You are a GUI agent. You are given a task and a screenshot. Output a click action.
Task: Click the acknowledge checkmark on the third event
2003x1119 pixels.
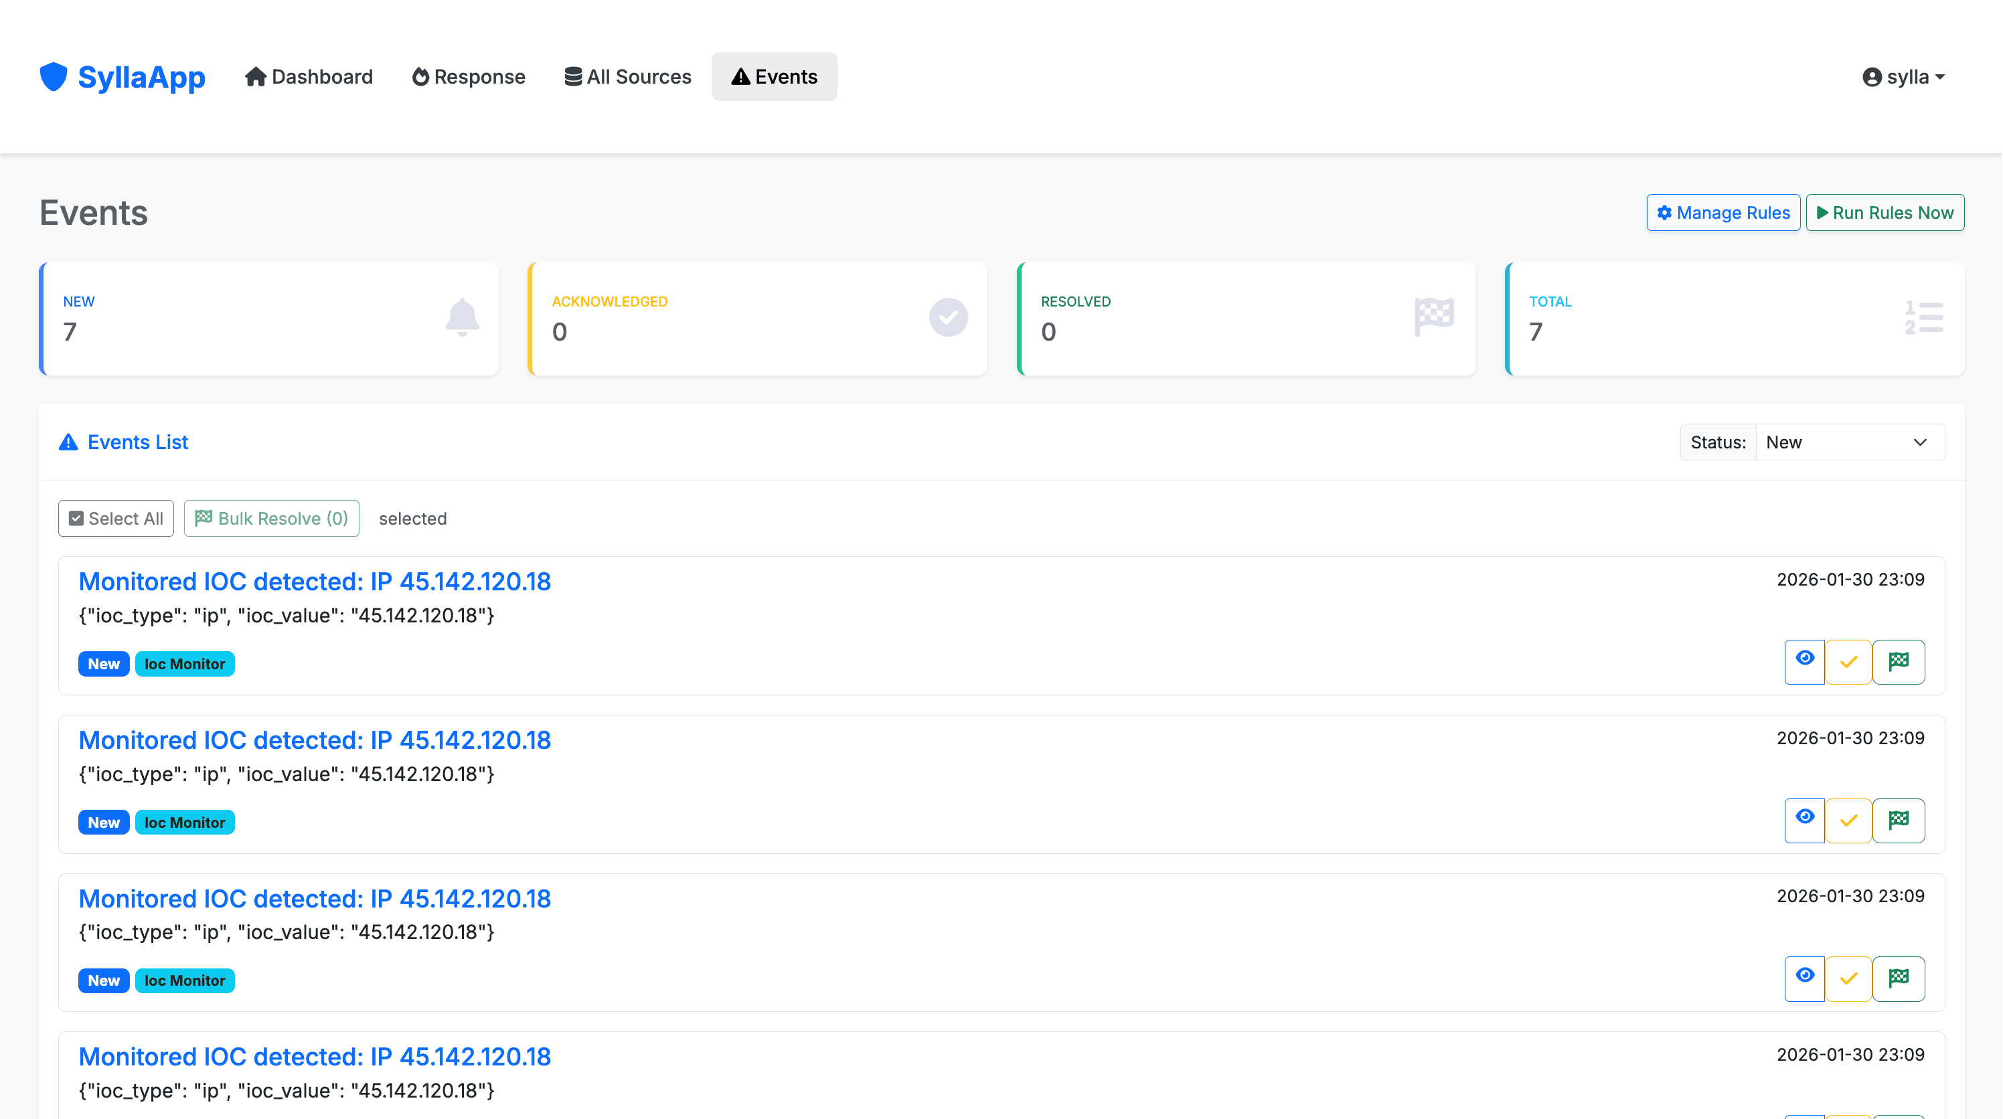tap(1849, 978)
